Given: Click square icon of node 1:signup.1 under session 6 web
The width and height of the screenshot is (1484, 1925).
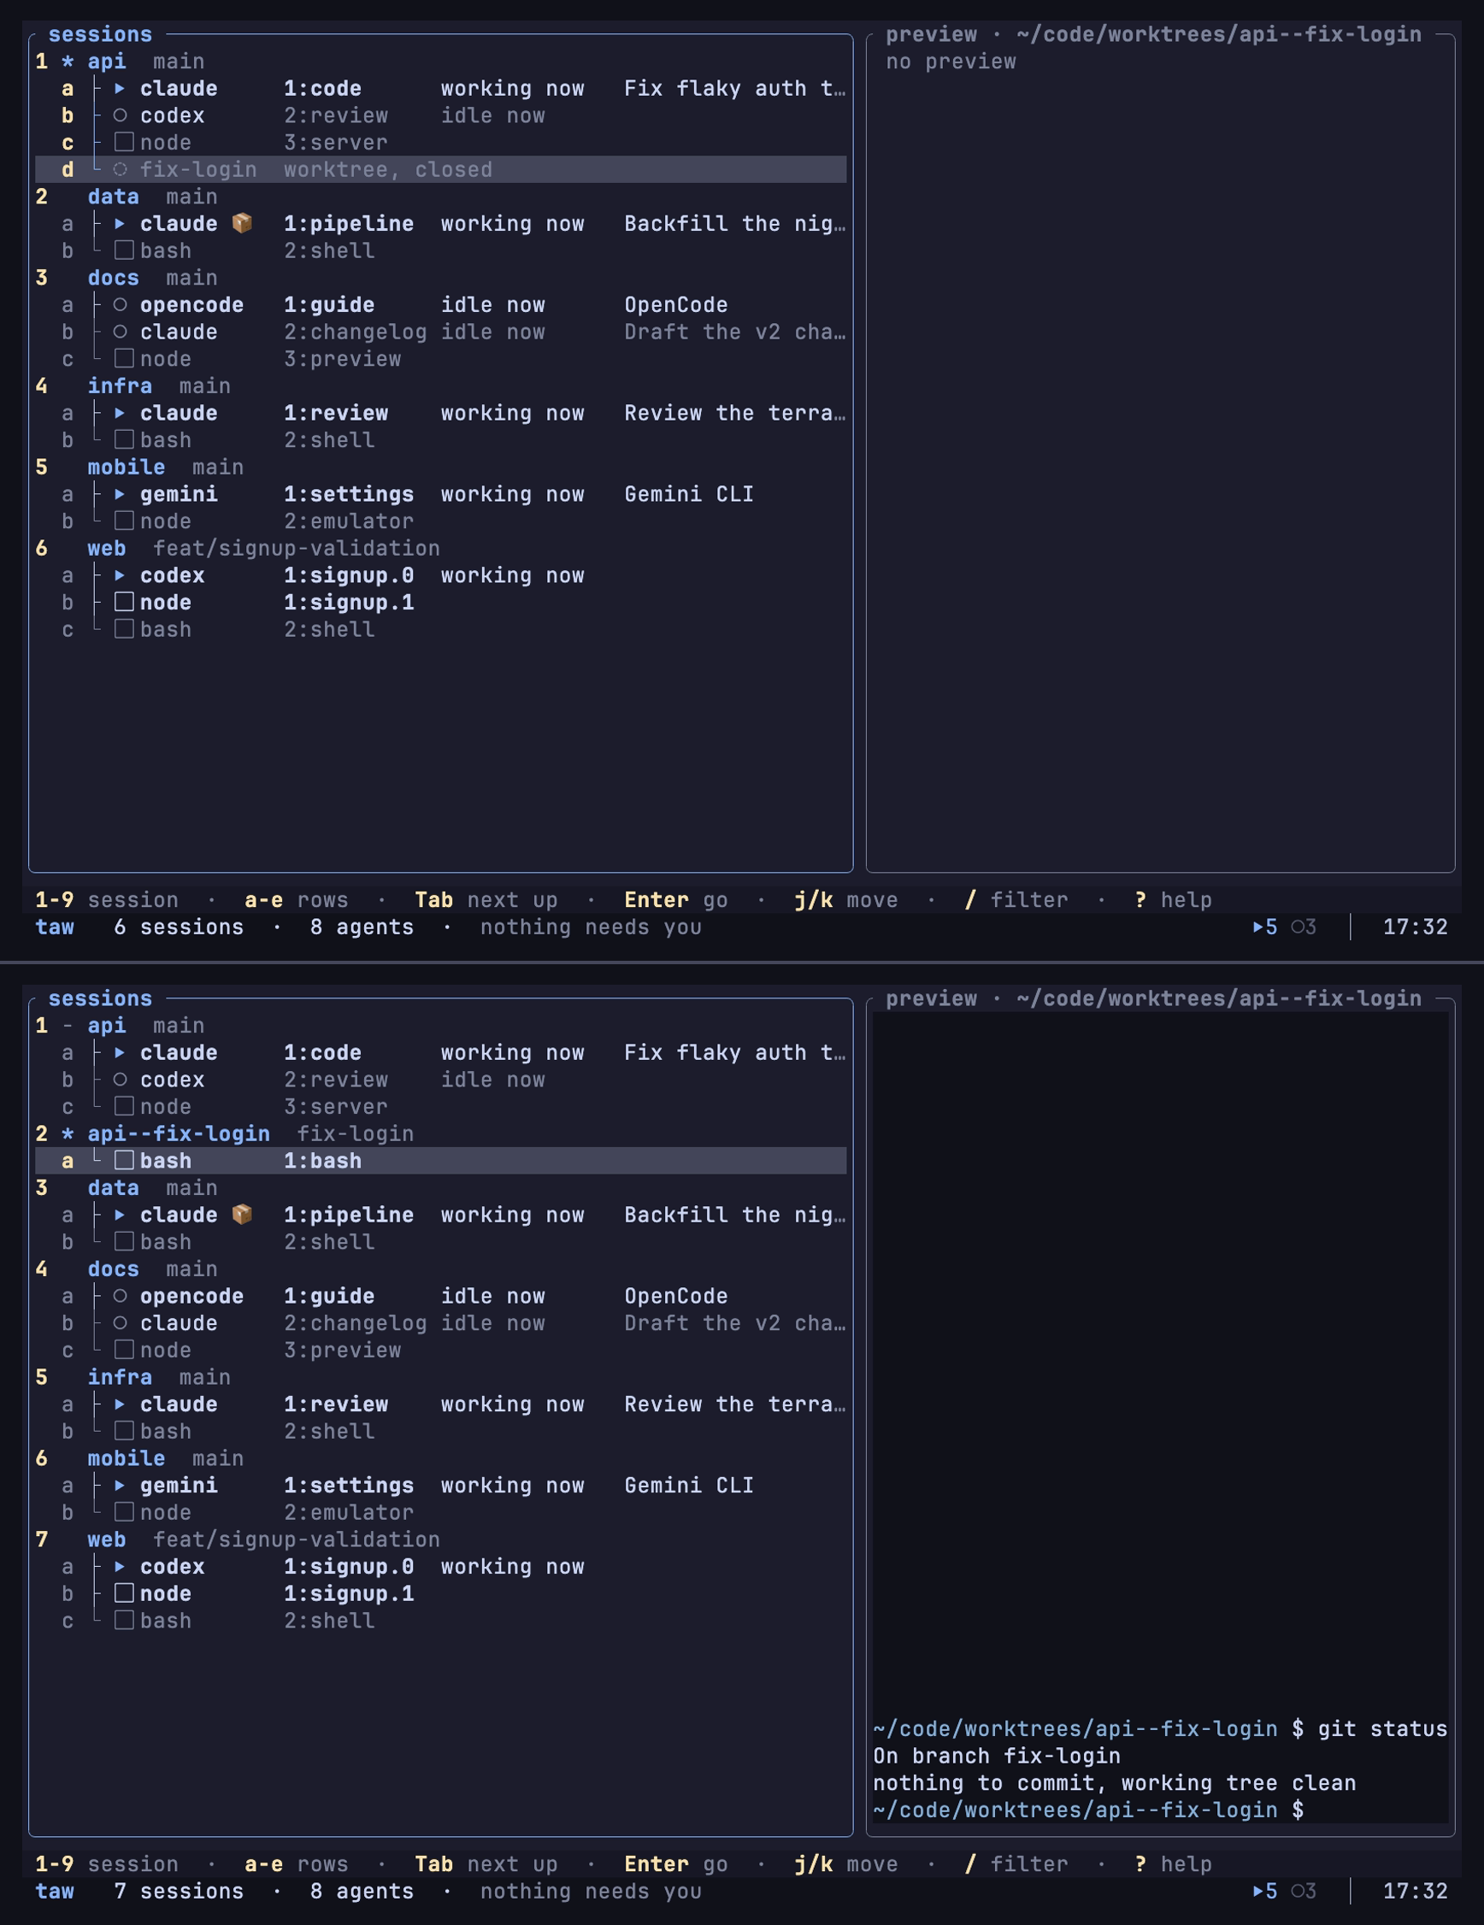Looking at the screenshot, I should pyautogui.click(x=124, y=602).
